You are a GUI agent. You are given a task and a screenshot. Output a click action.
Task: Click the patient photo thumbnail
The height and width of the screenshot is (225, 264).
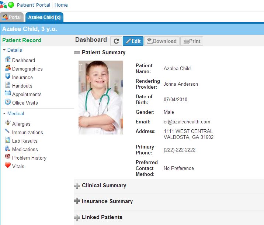(x=101, y=98)
